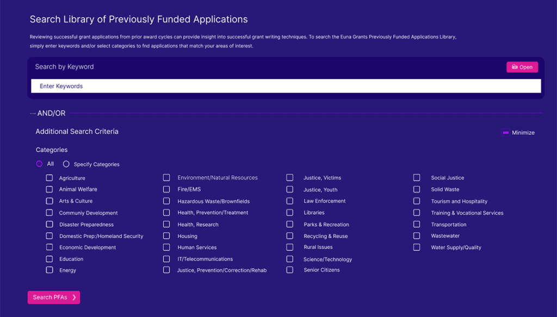Image resolution: width=557 pixels, height=317 pixels.
Task: Tick the Animal Welfare checkbox
Action: [49, 189]
